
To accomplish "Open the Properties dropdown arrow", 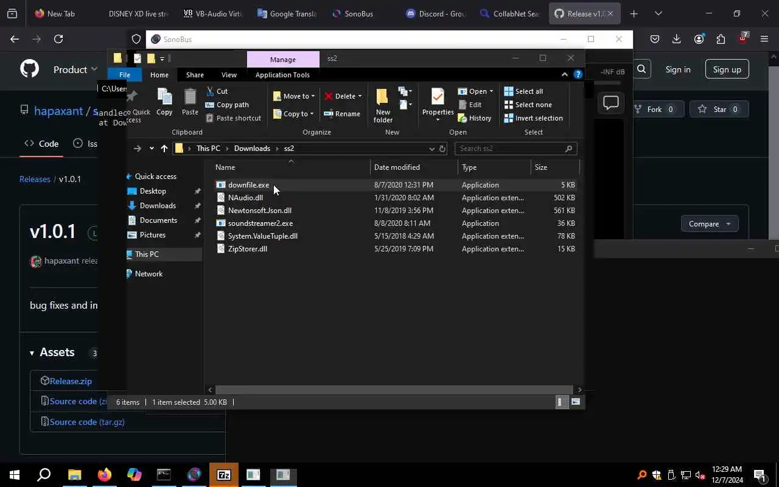I will (x=438, y=120).
